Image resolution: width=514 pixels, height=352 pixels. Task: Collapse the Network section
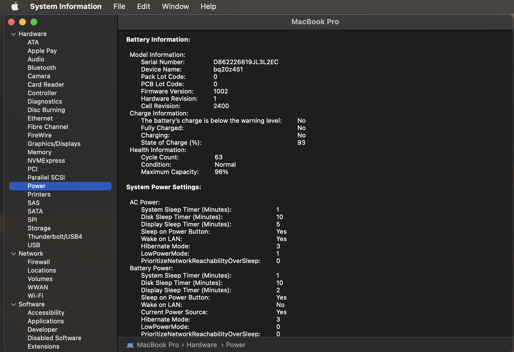[x=13, y=254]
